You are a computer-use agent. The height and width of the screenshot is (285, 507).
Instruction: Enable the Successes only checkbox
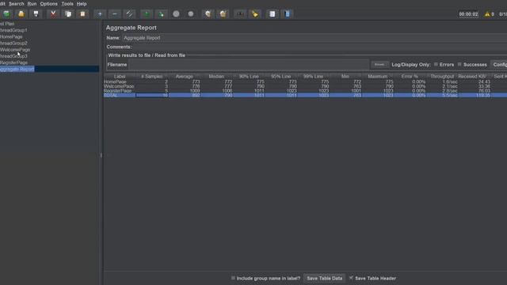[459, 64]
